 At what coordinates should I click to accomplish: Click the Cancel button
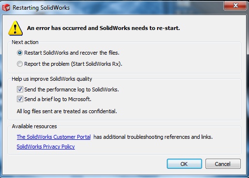click(223, 164)
